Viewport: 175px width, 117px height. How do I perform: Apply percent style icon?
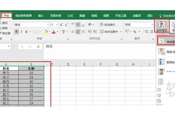pyautogui.click(x=135, y=32)
